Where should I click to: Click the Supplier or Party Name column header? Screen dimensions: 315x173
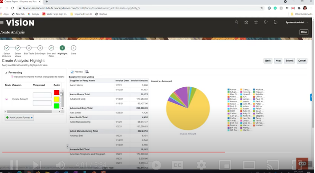coord(82,81)
